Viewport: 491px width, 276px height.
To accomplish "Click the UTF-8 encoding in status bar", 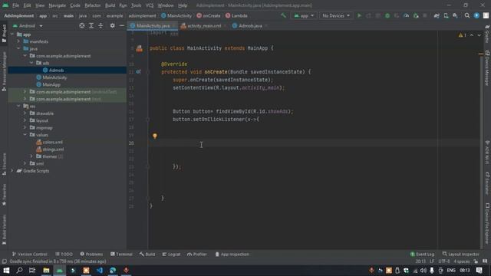I will coord(444,261).
